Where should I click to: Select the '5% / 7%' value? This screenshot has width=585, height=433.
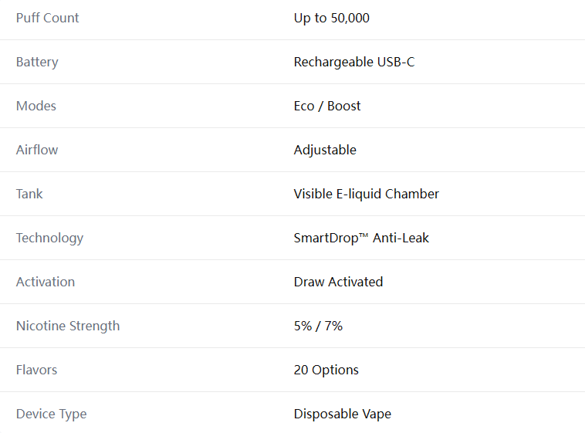coord(318,326)
